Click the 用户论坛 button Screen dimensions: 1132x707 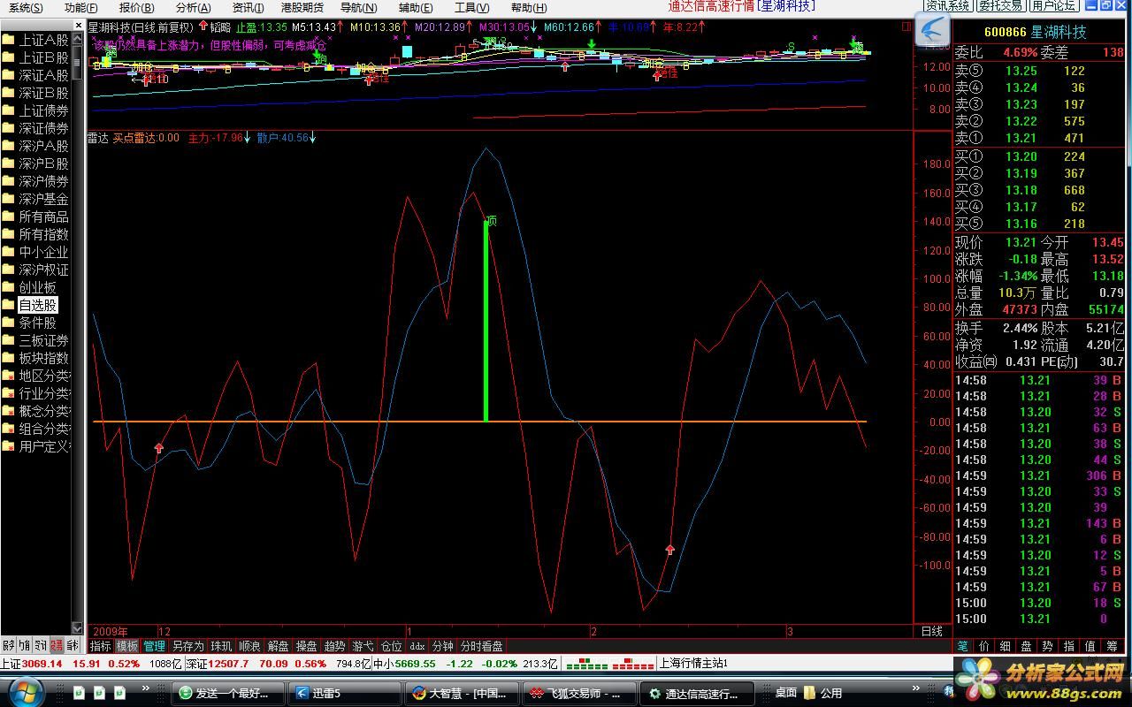tap(1053, 6)
